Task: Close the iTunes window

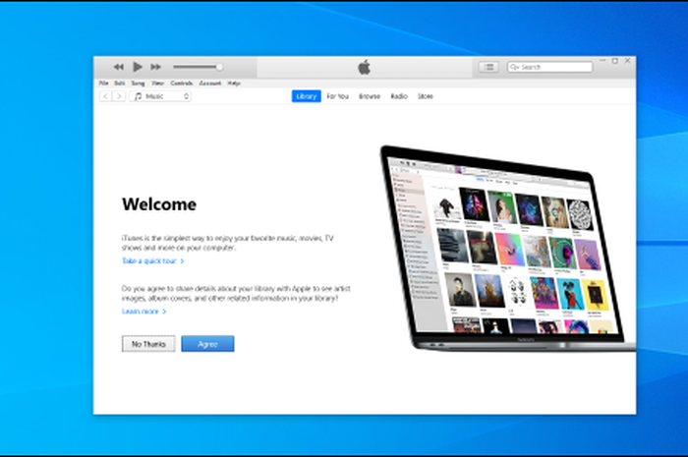Action: pos(628,61)
